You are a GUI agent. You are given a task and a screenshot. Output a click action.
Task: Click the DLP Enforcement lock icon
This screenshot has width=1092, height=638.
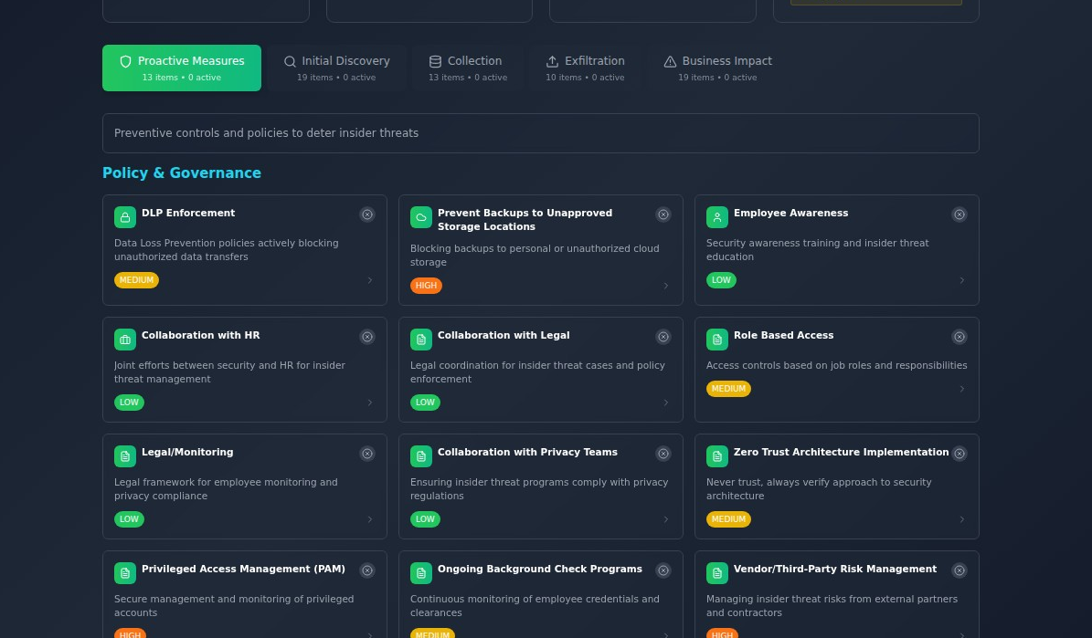coord(125,217)
